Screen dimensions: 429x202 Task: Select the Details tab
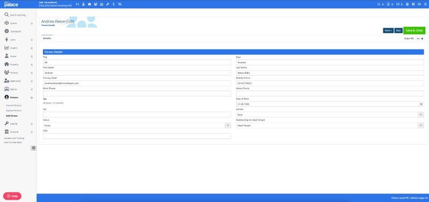pos(47,39)
